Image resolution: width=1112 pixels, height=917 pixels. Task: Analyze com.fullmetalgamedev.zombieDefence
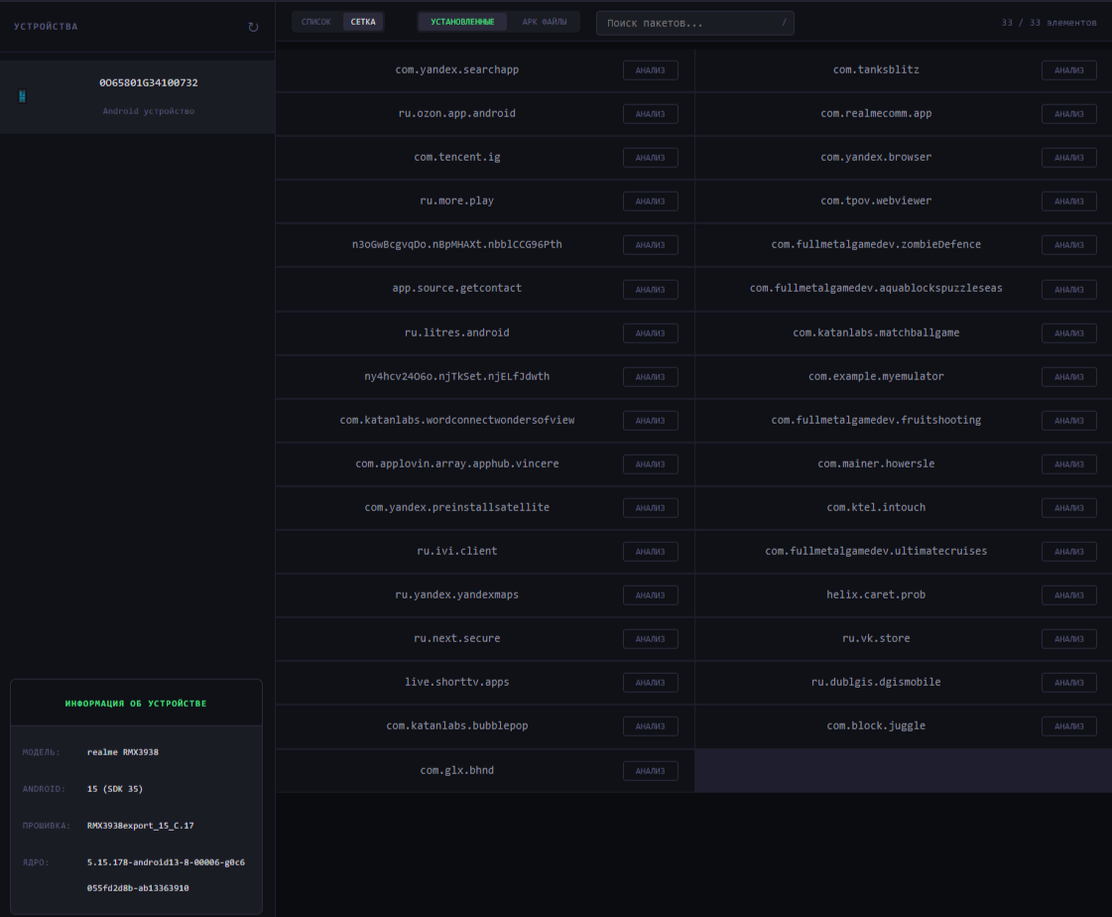[x=1068, y=245]
